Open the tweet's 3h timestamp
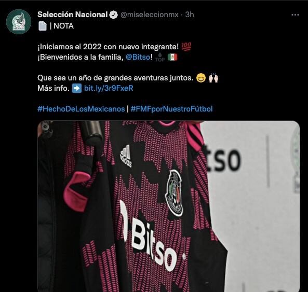 tap(190, 15)
